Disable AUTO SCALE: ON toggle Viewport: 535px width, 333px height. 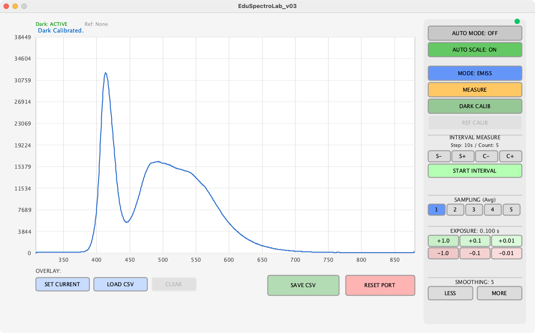coord(475,50)
